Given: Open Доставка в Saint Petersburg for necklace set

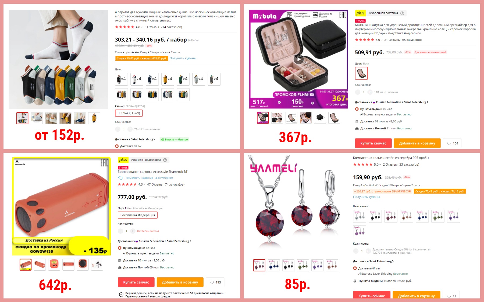Looking at the screenshot, I should pos(373,261).
